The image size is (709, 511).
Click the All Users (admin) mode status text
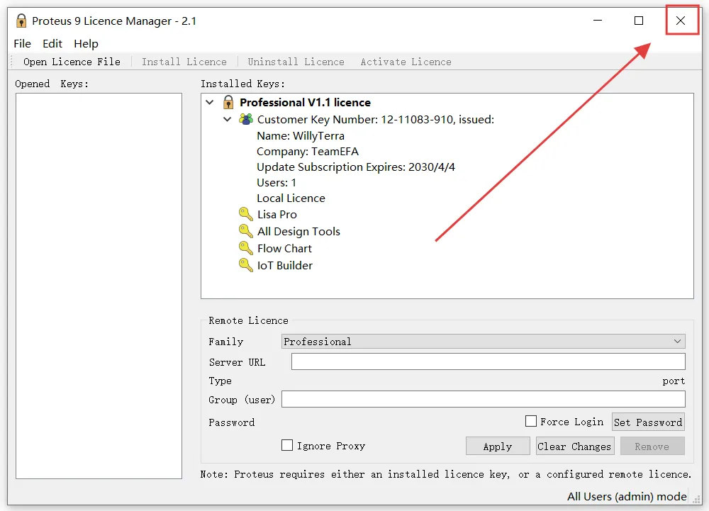(x=627, y=497)
